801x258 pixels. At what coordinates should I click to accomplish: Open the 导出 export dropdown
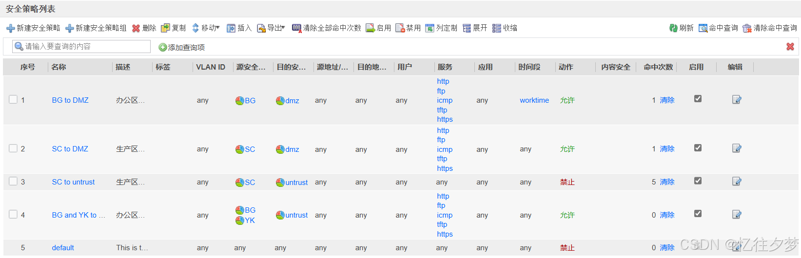[271, 28]
